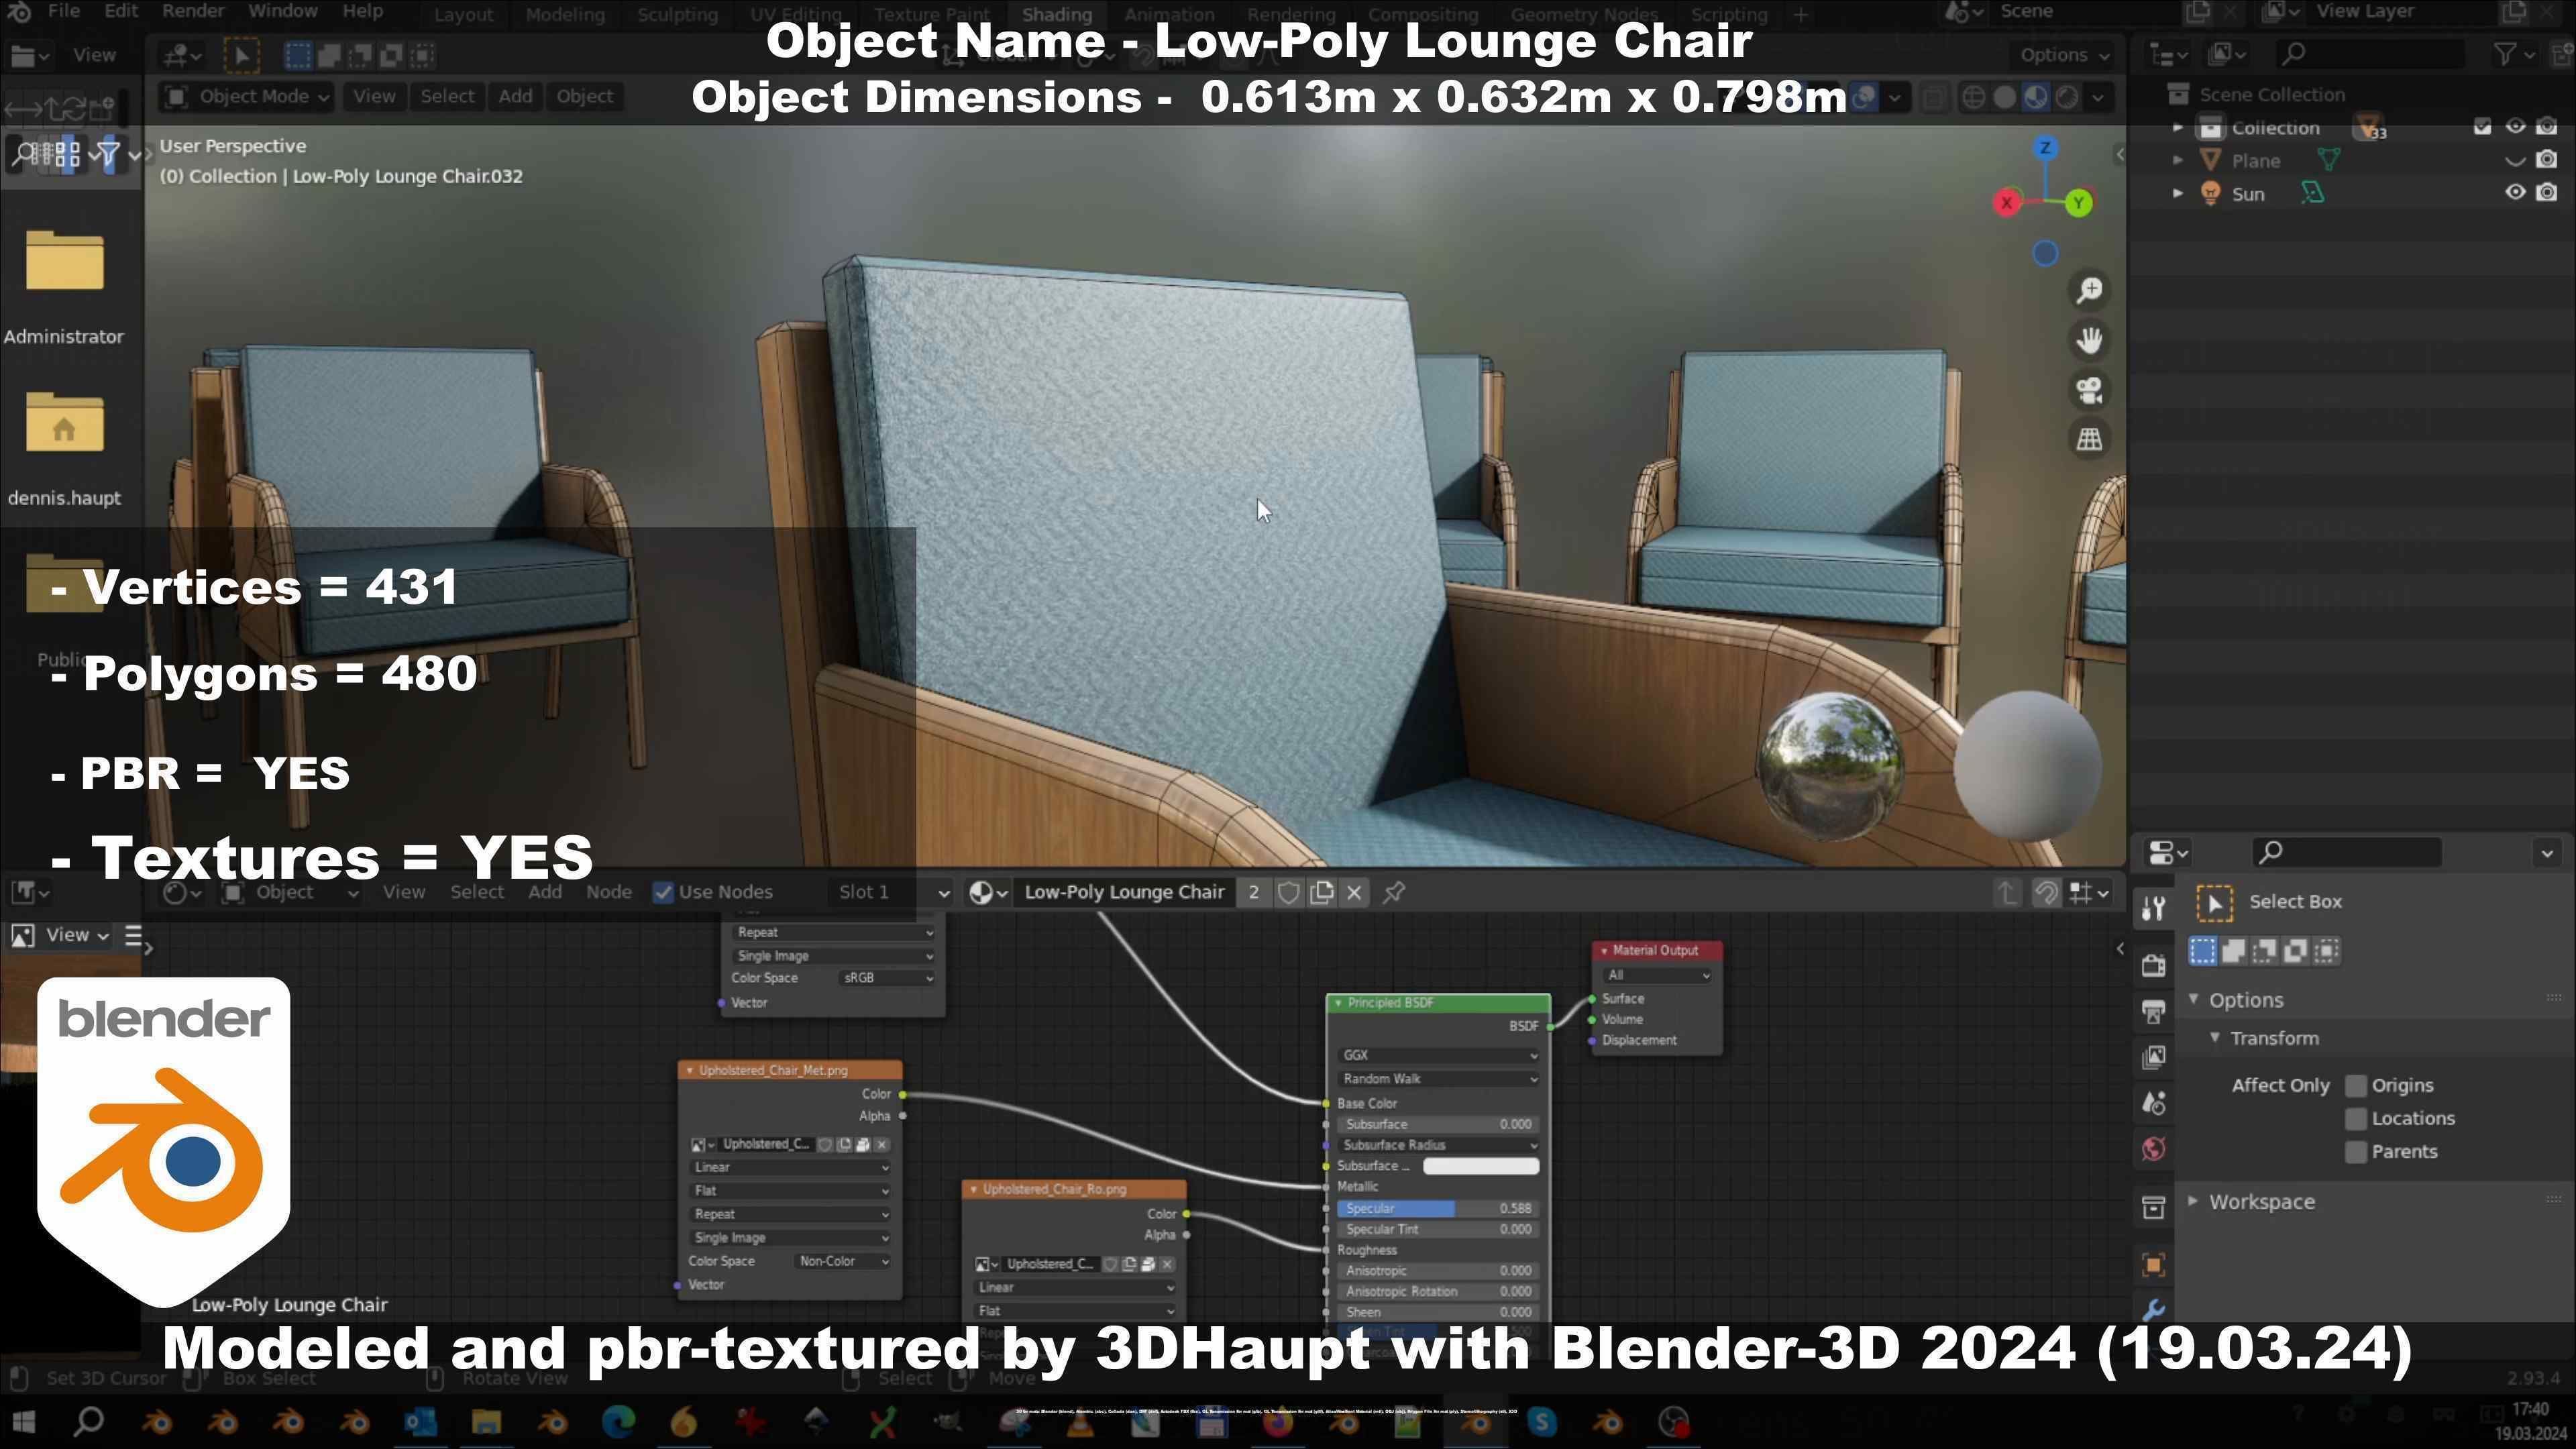Click the red X axis on navigation gizmo
The width and height of the screenshot is (2576, 1449).
(x=2006, y=203)
